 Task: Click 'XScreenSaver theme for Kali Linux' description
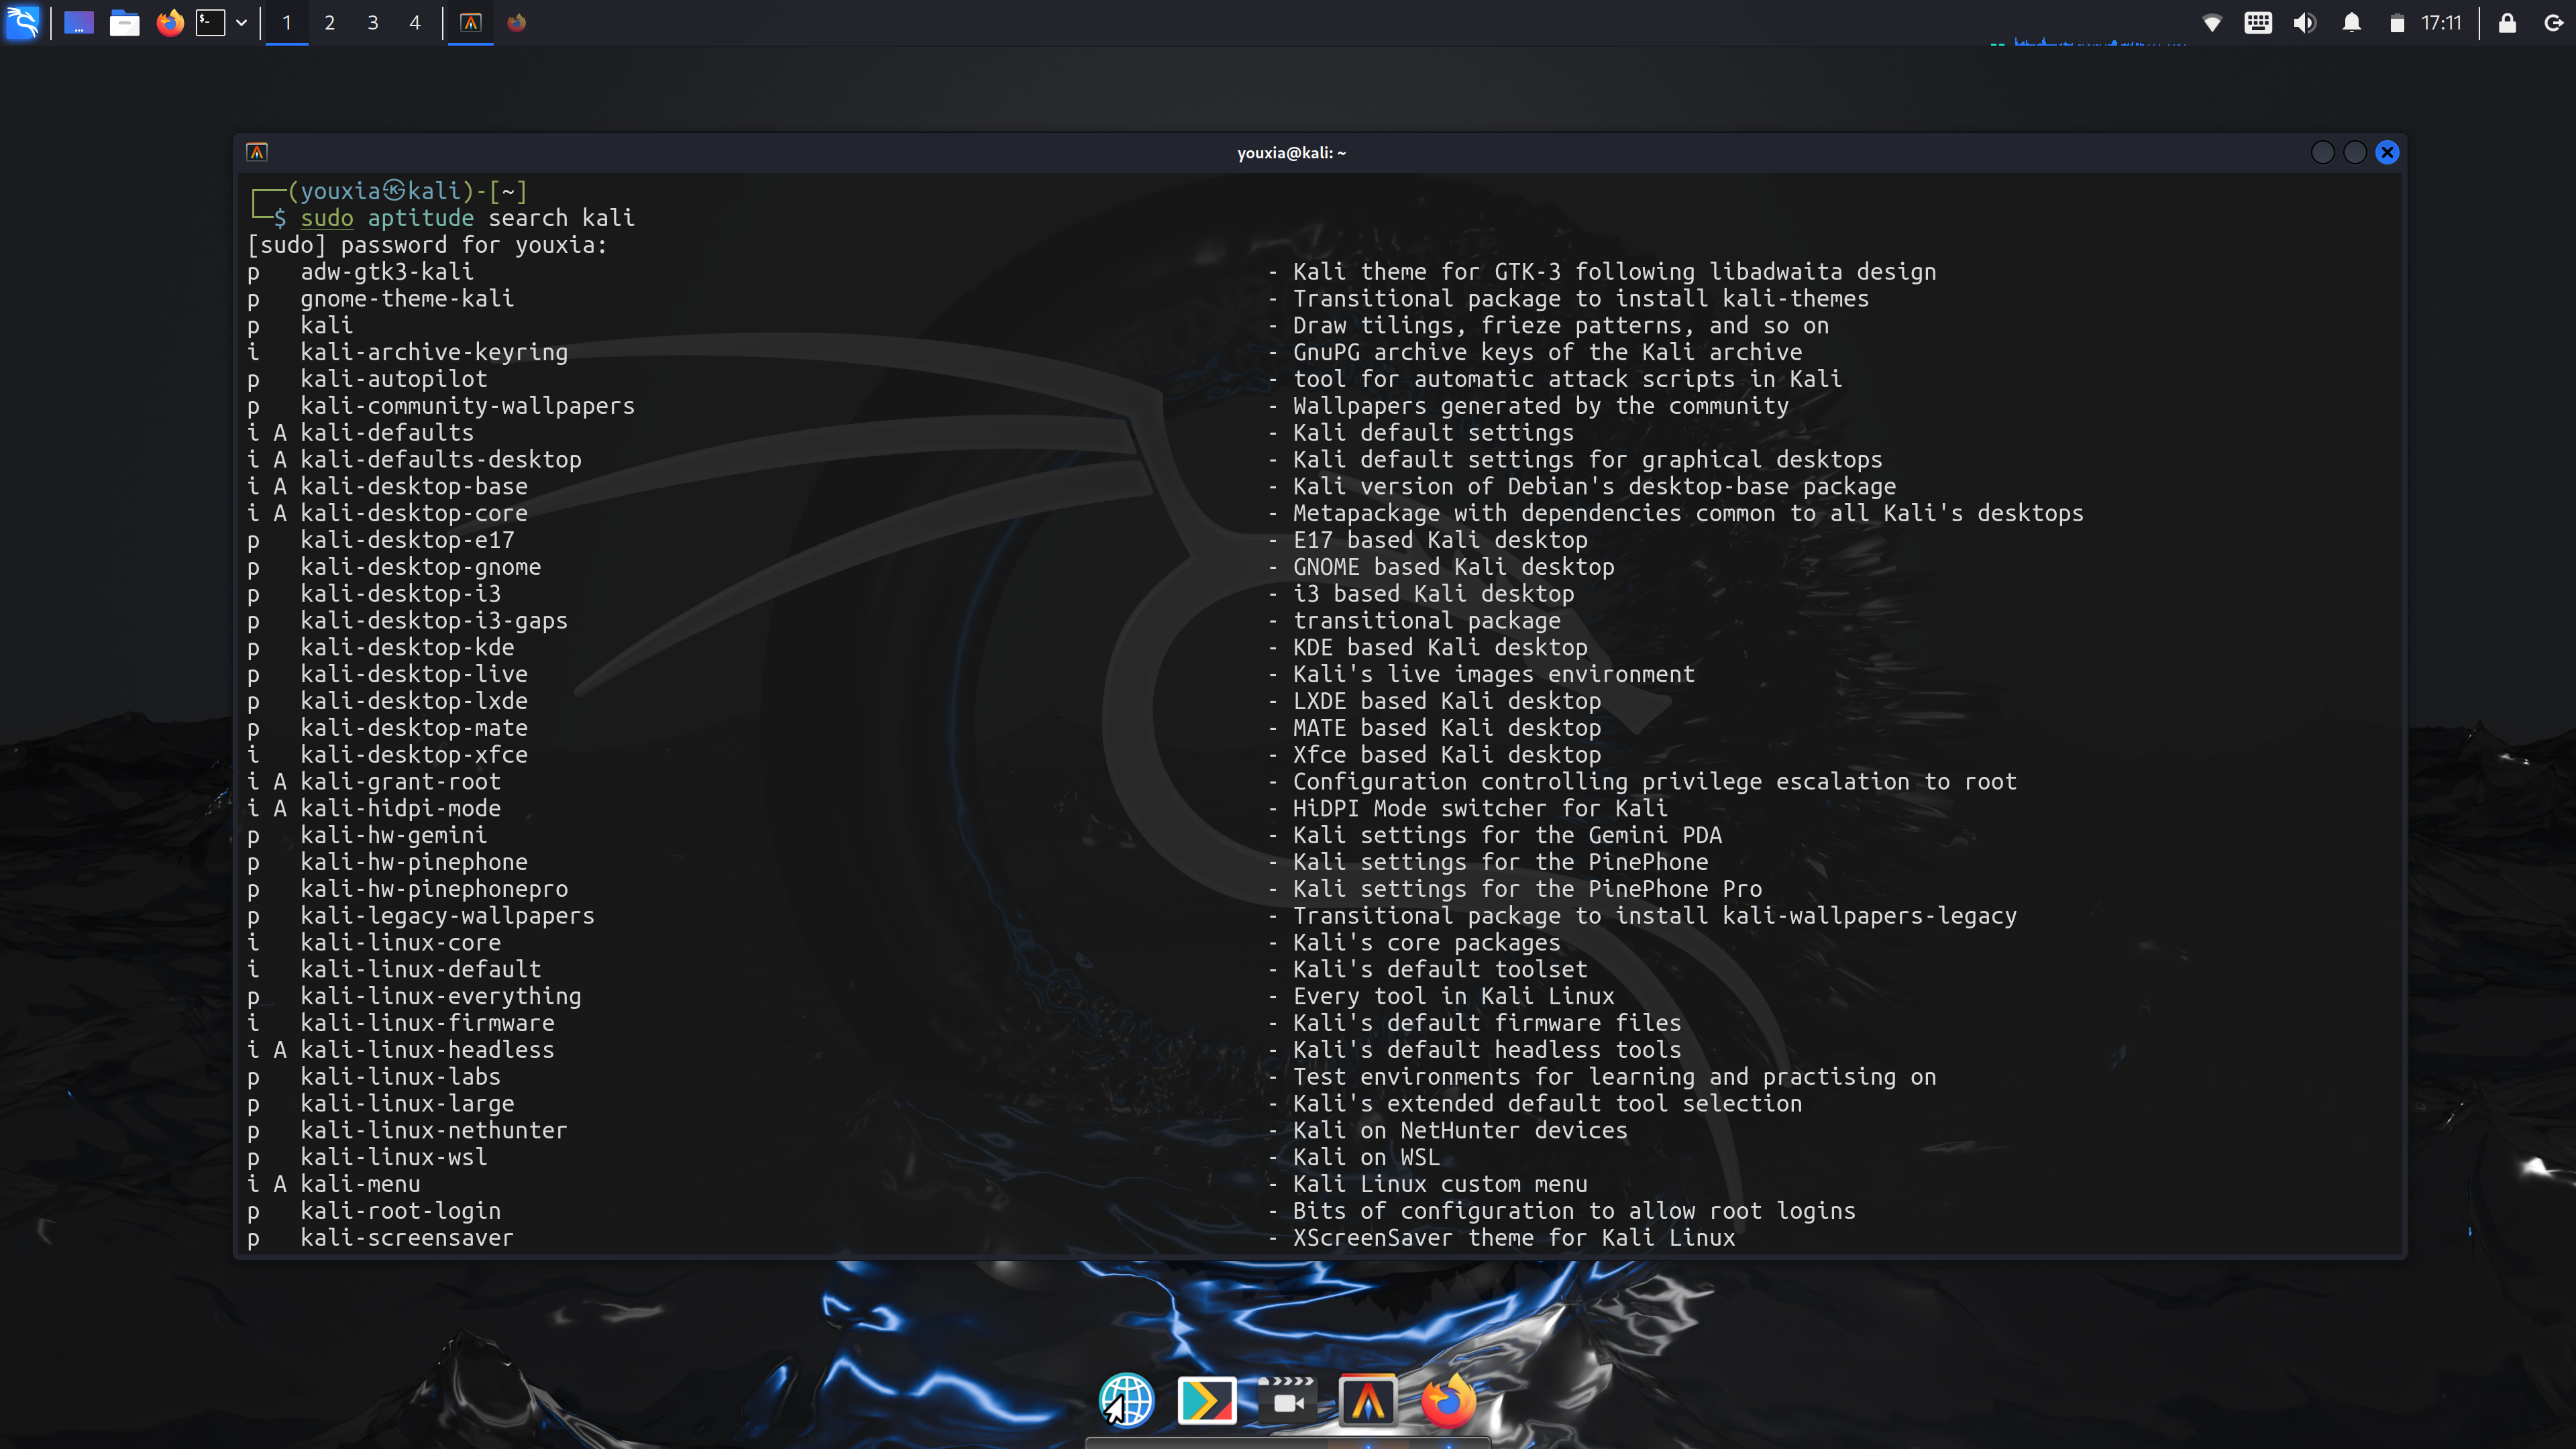point(1514,1238)
